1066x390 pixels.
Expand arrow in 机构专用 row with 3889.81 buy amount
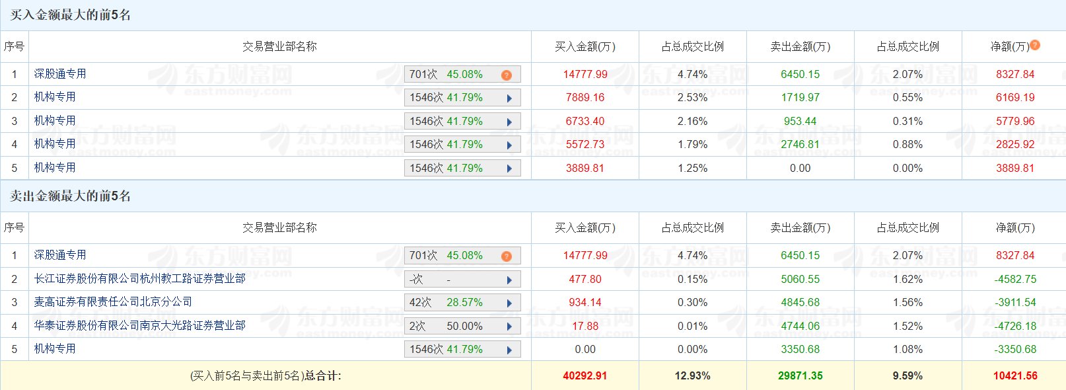(509, 169)
